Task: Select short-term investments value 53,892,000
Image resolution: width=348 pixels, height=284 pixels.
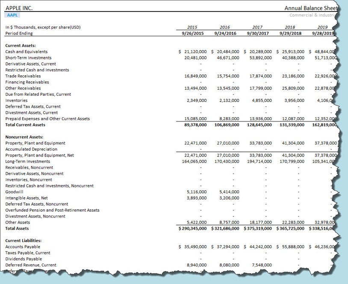Action: pyautogui.click(x=260, y=58)
